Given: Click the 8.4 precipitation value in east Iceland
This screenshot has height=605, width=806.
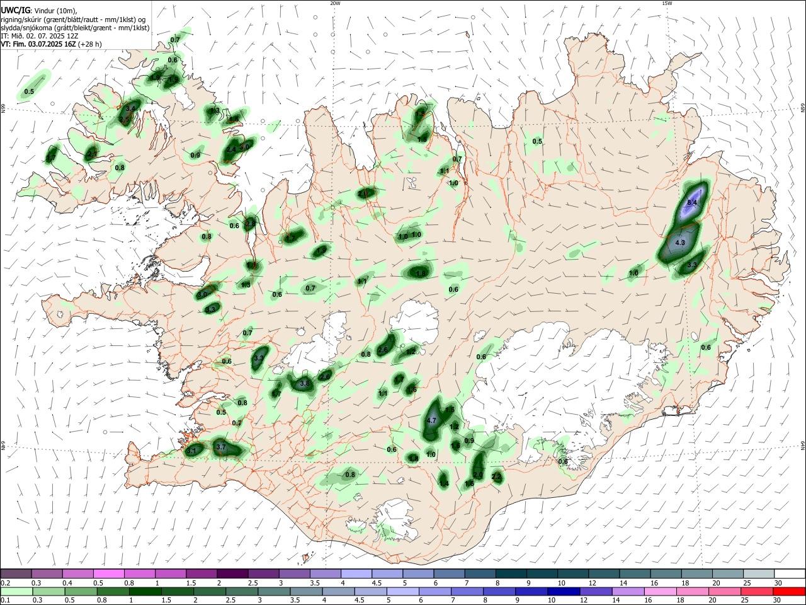Looking at the screenshot, I should [x=692, y=202].
